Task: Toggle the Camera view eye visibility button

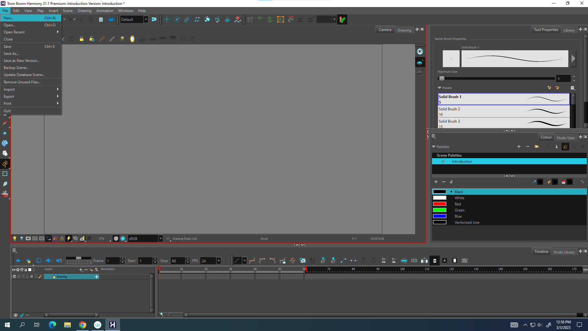Action: point(420,51)
